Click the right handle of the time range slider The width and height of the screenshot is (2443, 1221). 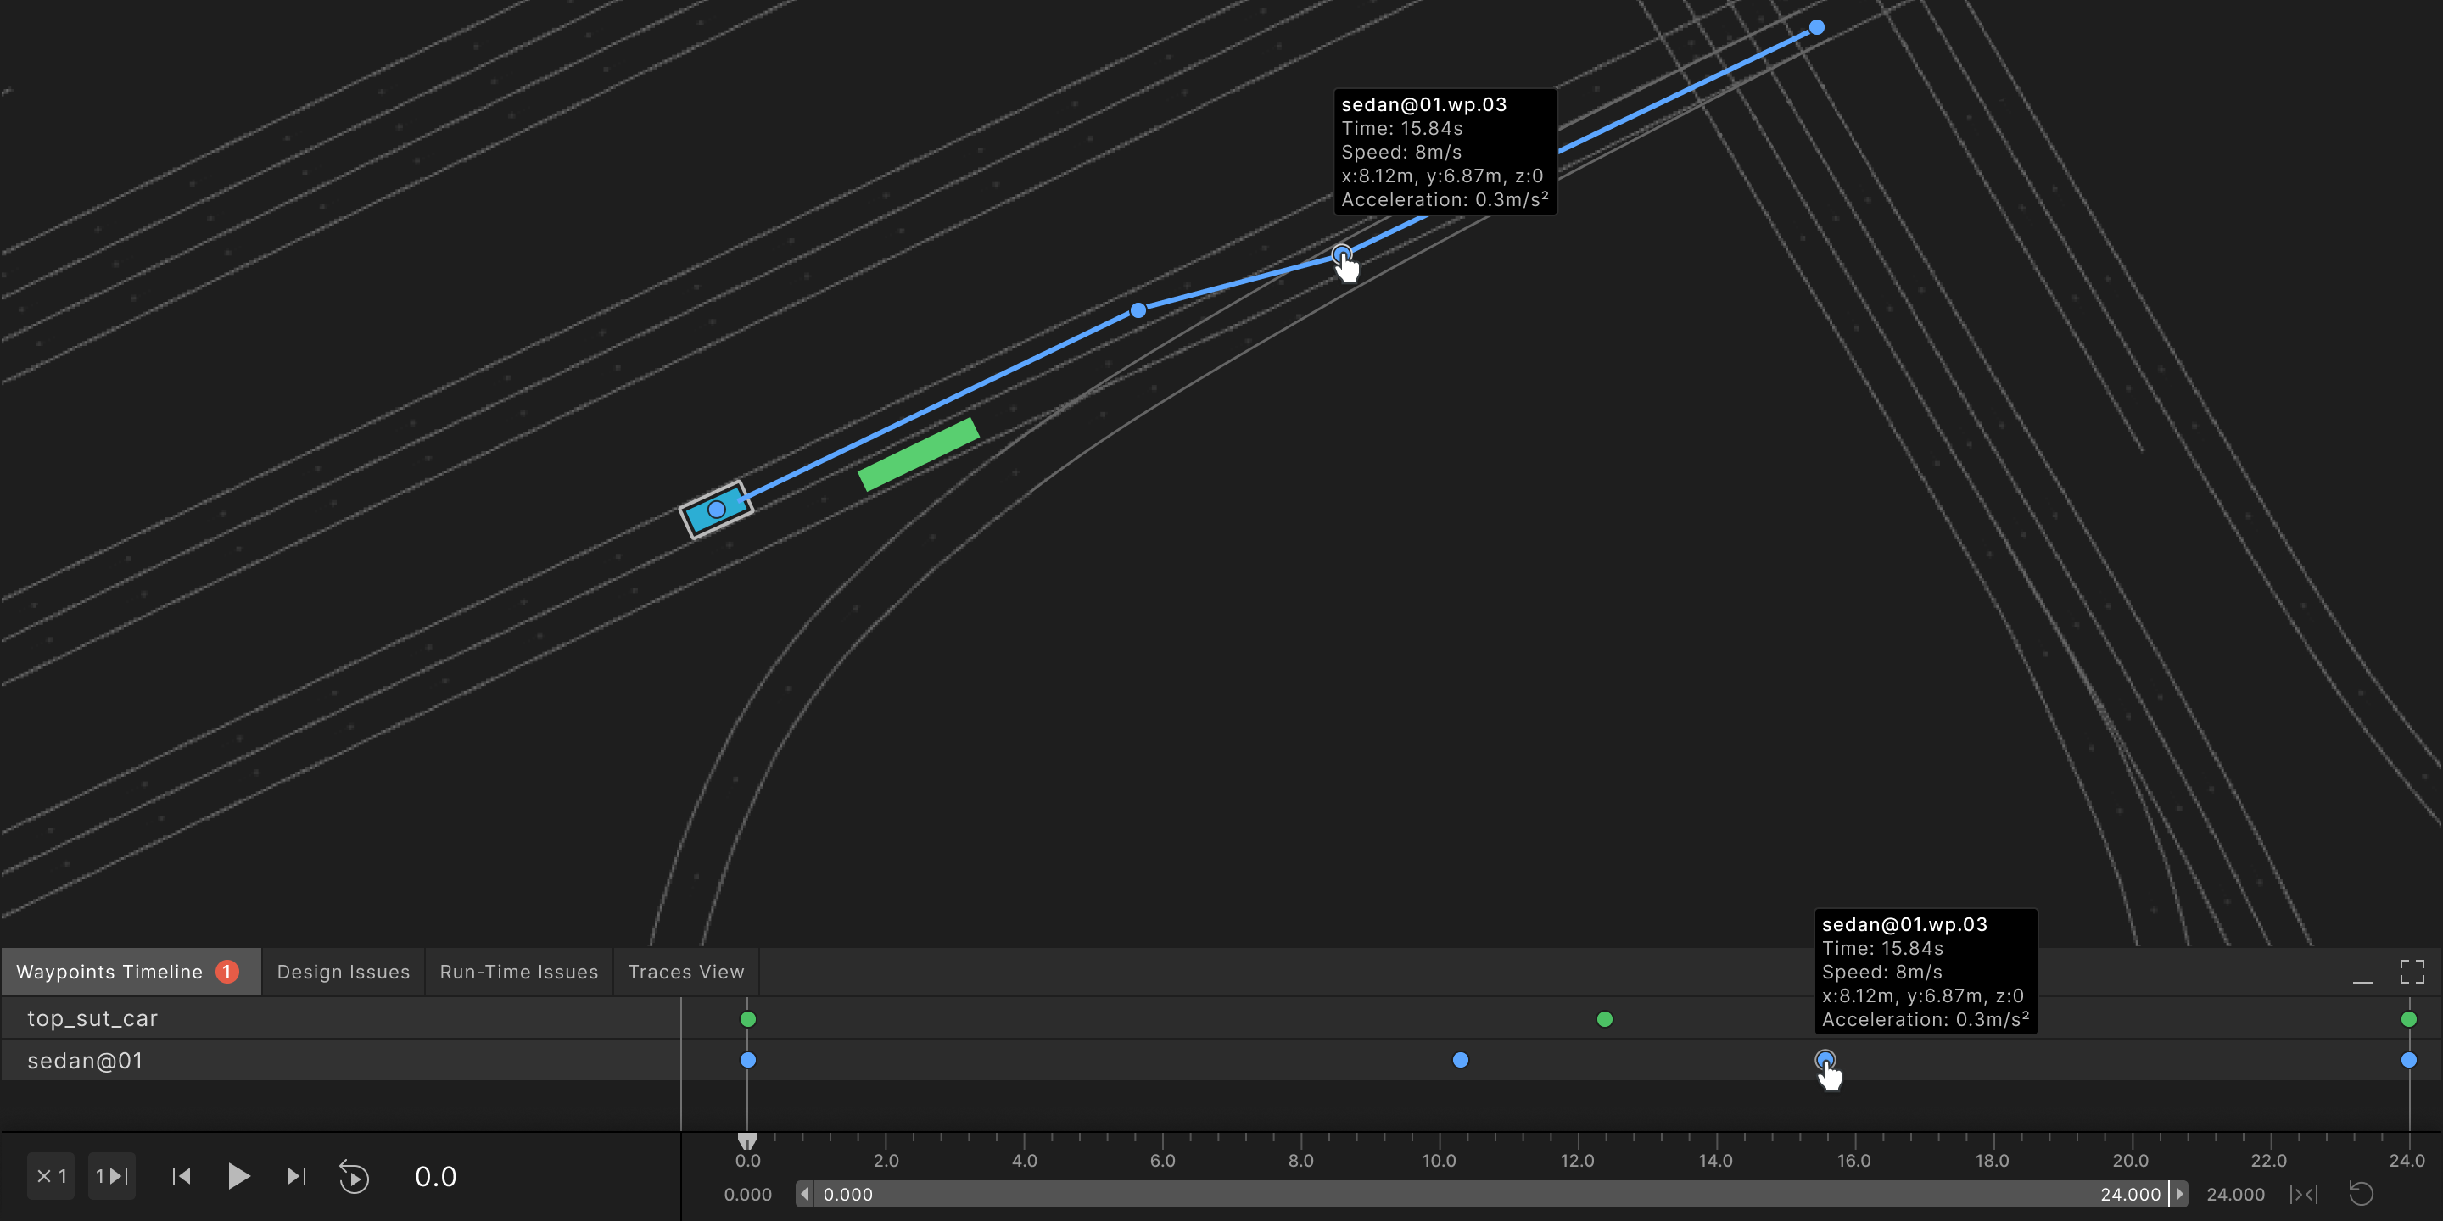point(2178,1195)
